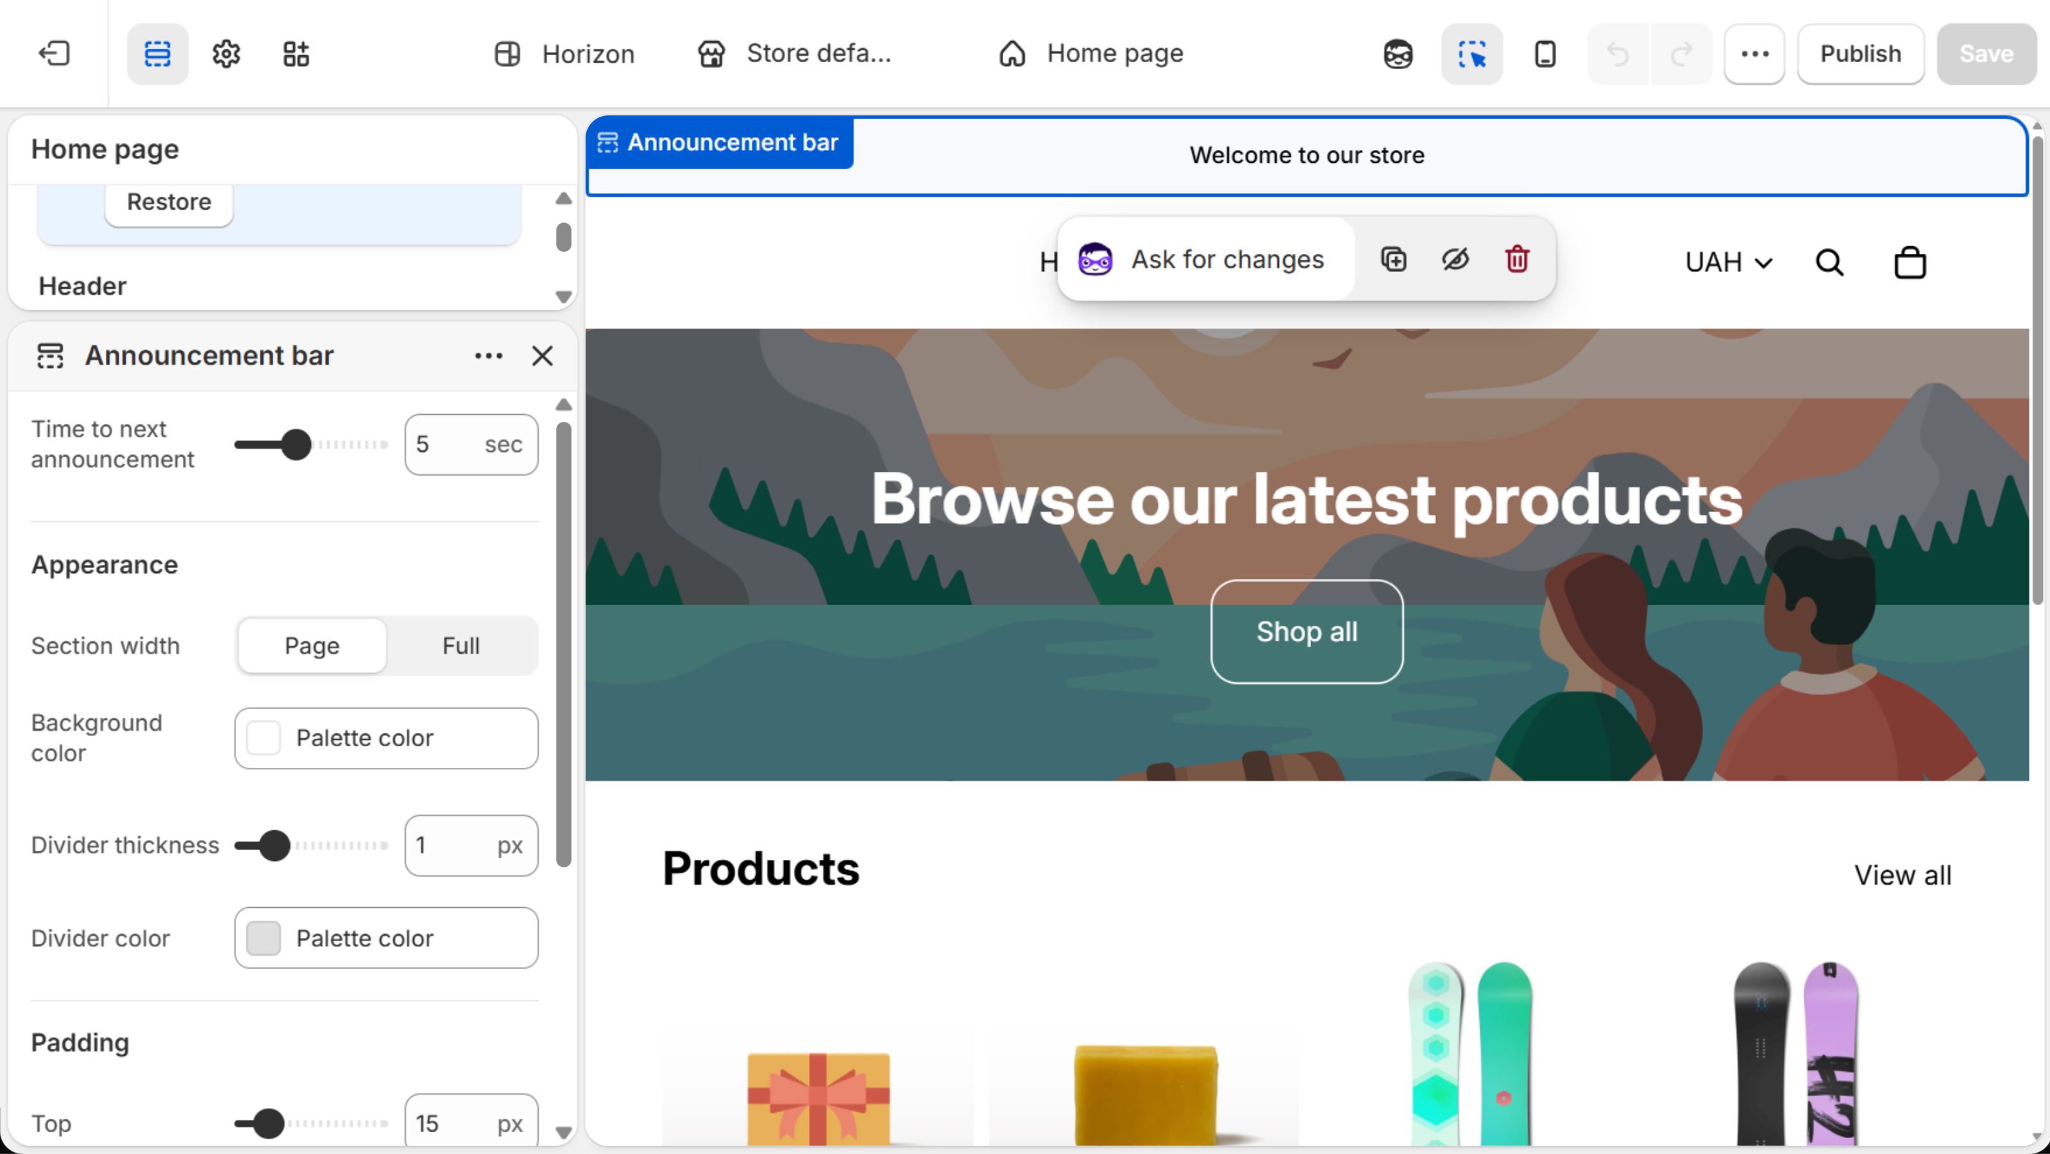Select the Announcement bar label in preview
Viewport: 2050px width, 1154px height.
pos(720,142)
